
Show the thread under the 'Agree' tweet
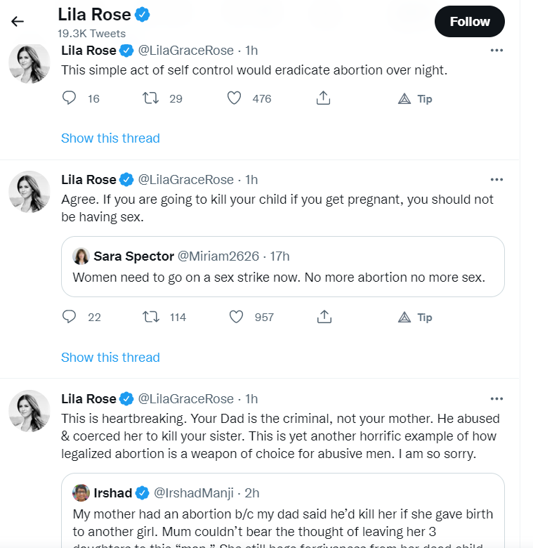tap(110, 357)
